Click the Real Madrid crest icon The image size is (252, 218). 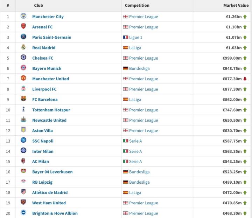pos(23,47)
